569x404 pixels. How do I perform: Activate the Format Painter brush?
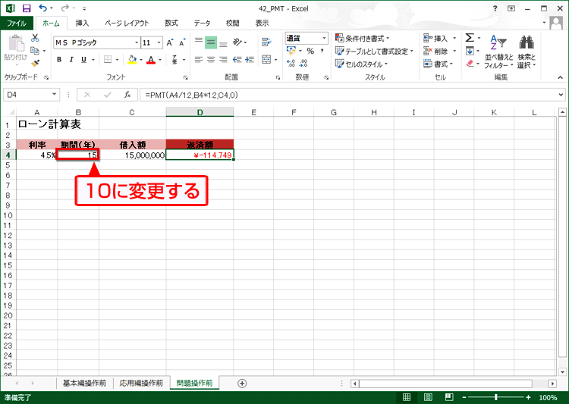(x=35, y=64)
